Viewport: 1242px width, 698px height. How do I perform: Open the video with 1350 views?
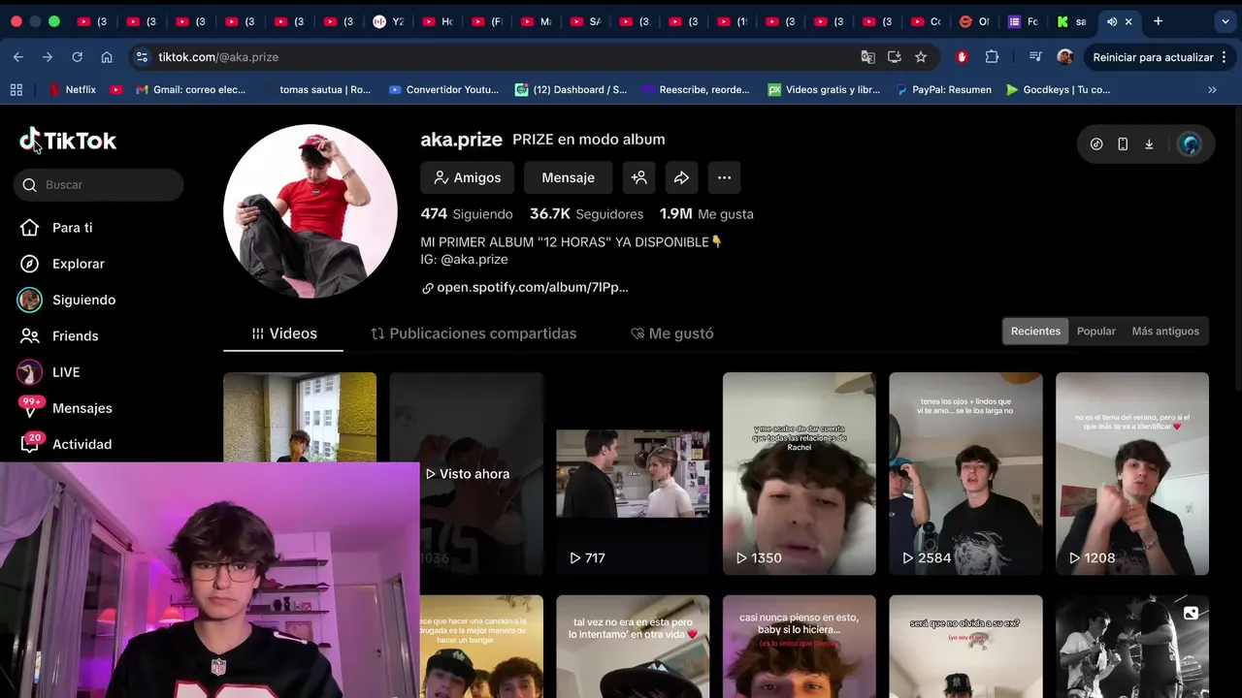point(800,474)
